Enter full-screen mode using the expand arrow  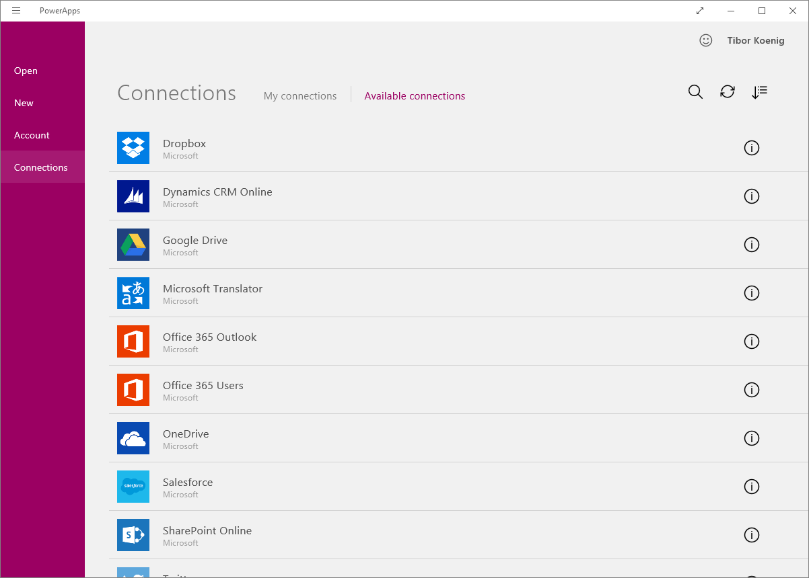pyautogui.click(x=700, y=11)
